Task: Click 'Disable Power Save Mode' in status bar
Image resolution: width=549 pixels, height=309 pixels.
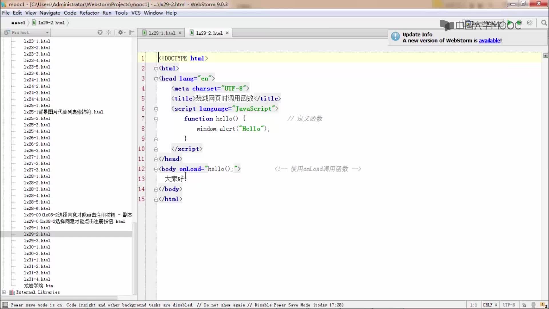Action: (282, 305)
